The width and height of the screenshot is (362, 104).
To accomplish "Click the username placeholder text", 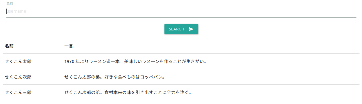I will (x=16, y=11).
